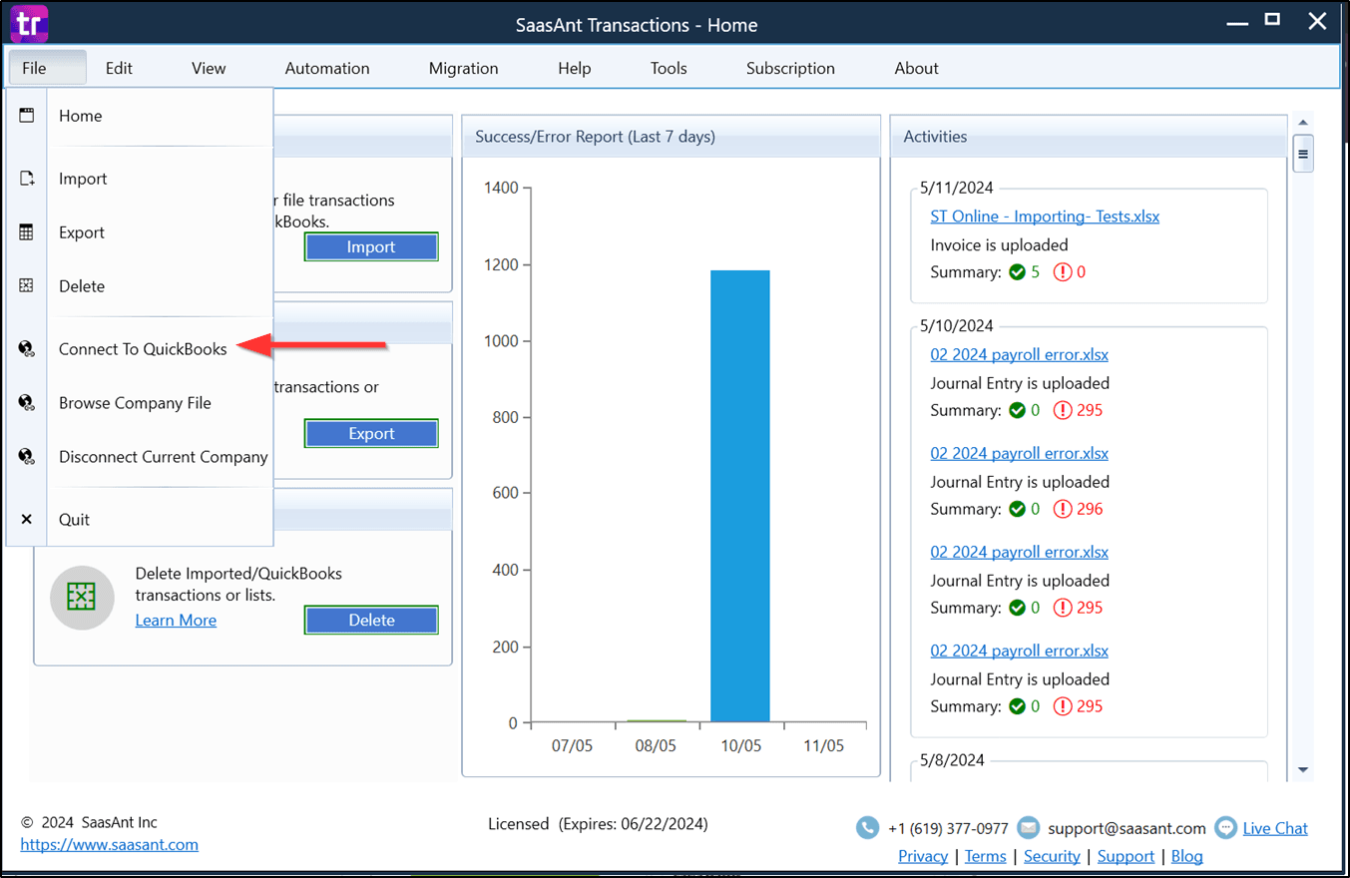The image size is (1350, 878).
Task: Open the About menu
Action: click(916, 68)
